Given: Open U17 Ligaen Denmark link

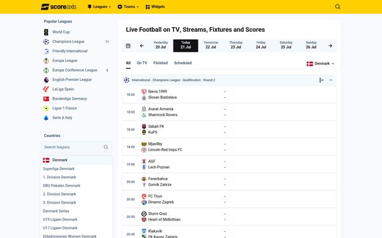Looking at the screenshot, I should (60, 228).
